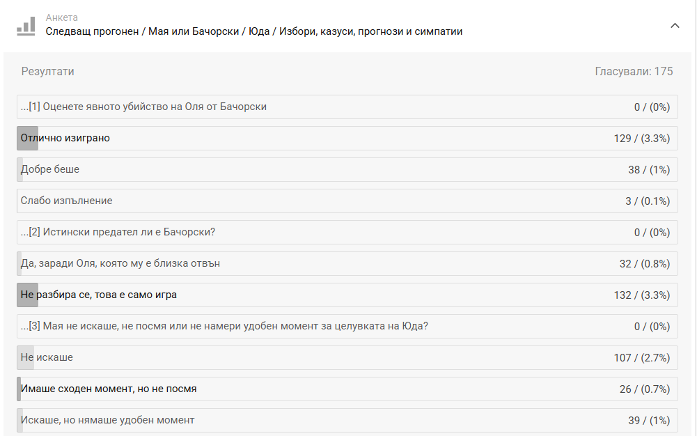Click the 'Гласували: 175' voter count
697x436 pixels.
coord(634,72)
